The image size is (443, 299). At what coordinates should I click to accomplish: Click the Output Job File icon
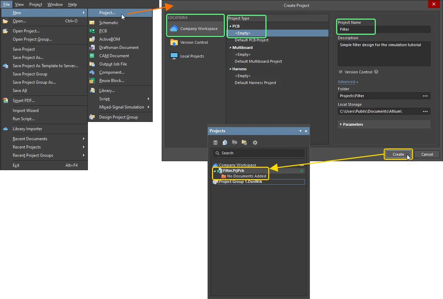92,64
